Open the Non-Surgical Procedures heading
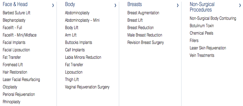 (202, 7)
